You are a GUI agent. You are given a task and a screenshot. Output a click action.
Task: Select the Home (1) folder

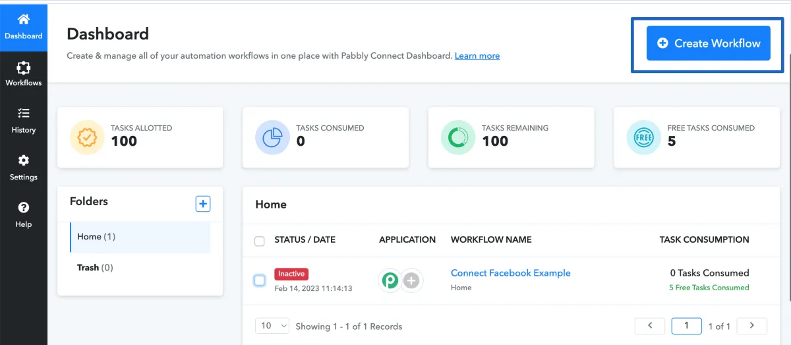click(140, 237)
